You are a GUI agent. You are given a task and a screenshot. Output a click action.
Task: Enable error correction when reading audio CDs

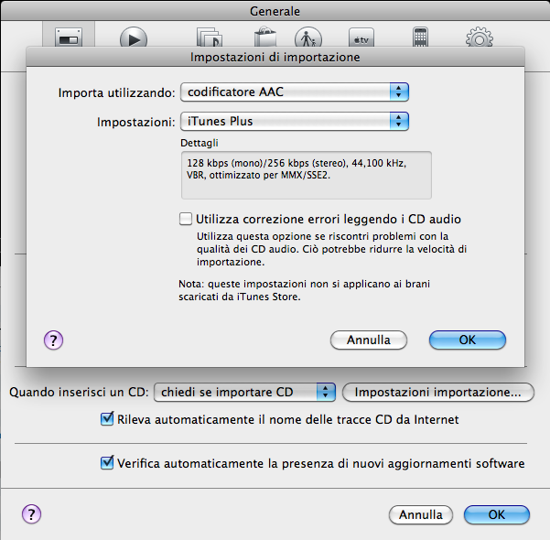(186, 219)
